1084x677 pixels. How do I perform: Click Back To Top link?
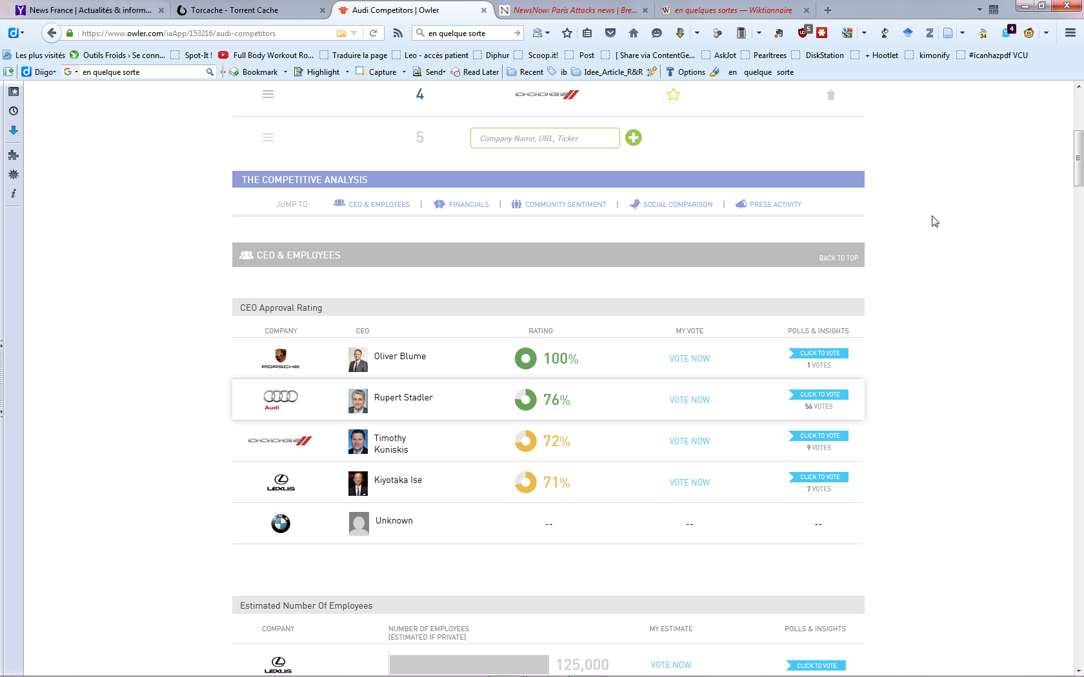tap(838, 258)
